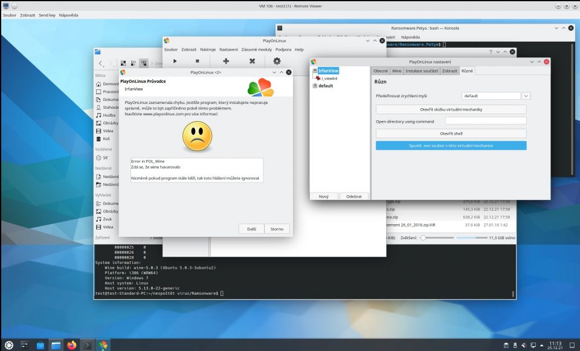Image resolution: width=580 pixels, height=351 pixels.
Task: Launch Firefox from the taskbar
Action: [x=72, y=345]
